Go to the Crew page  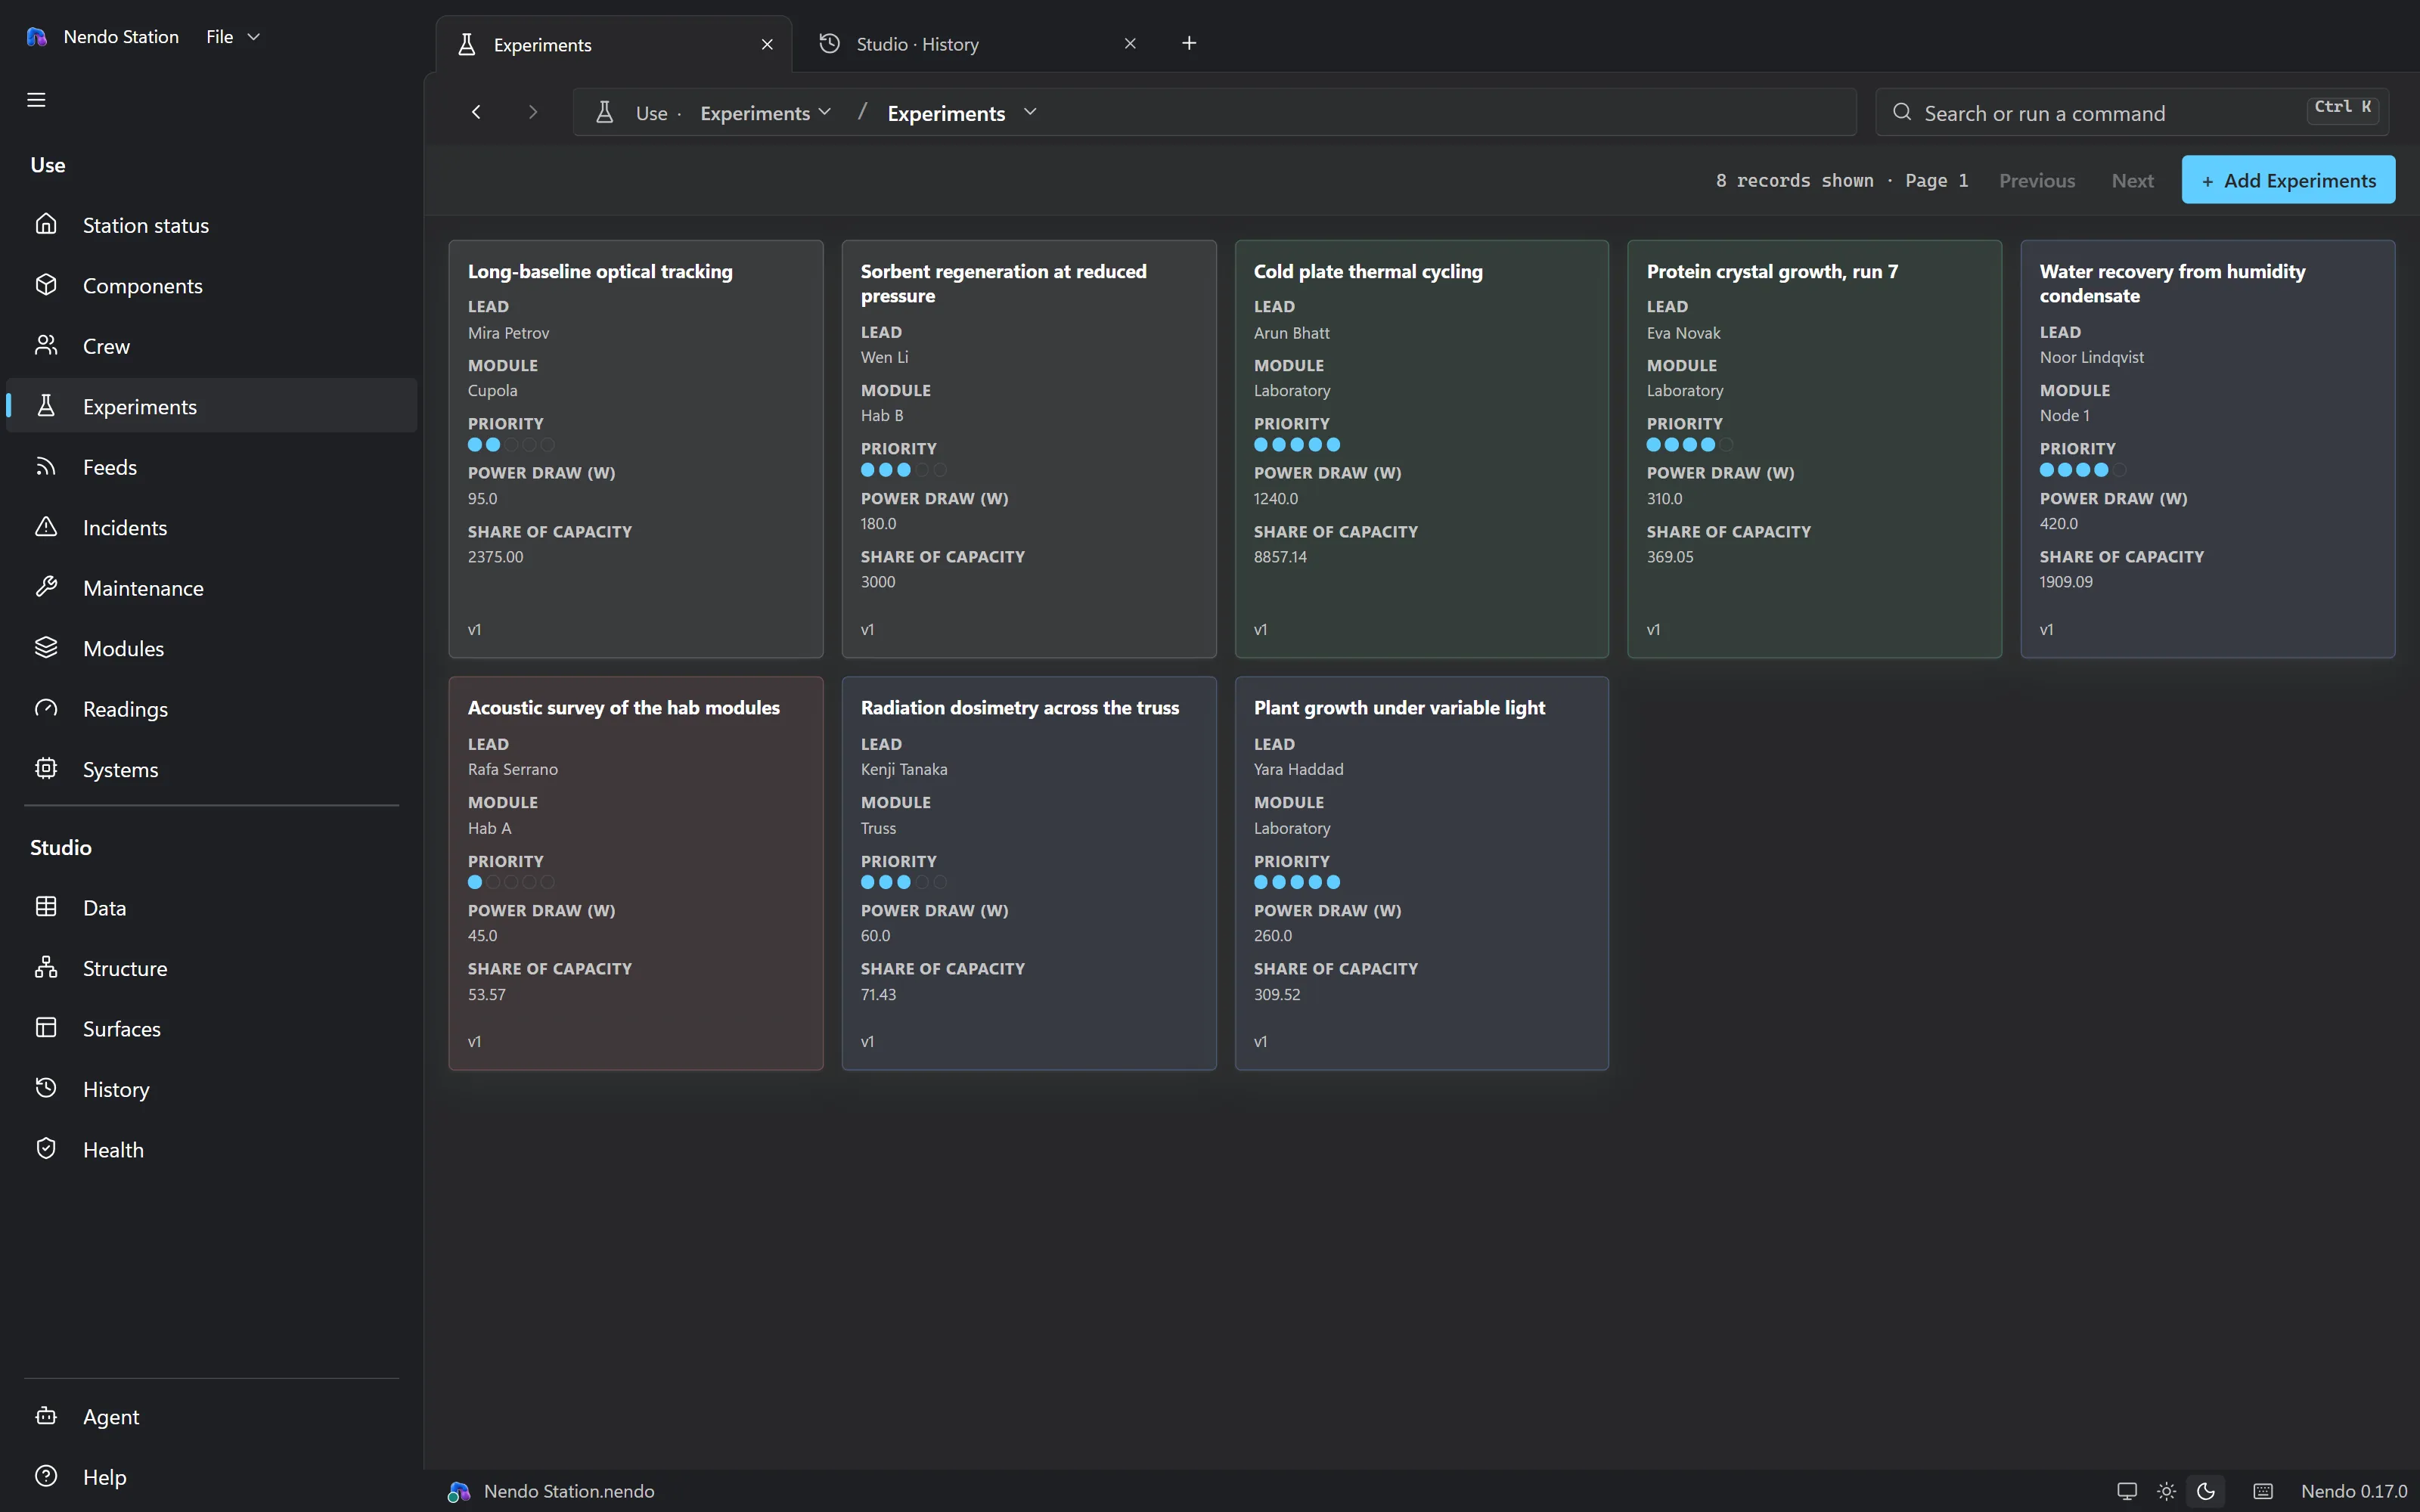211,346
